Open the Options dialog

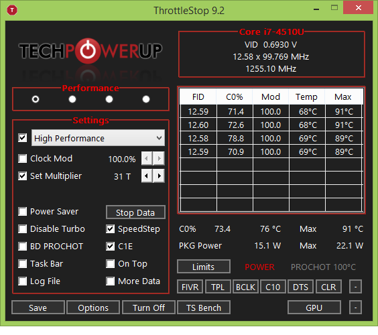[93, 308]
